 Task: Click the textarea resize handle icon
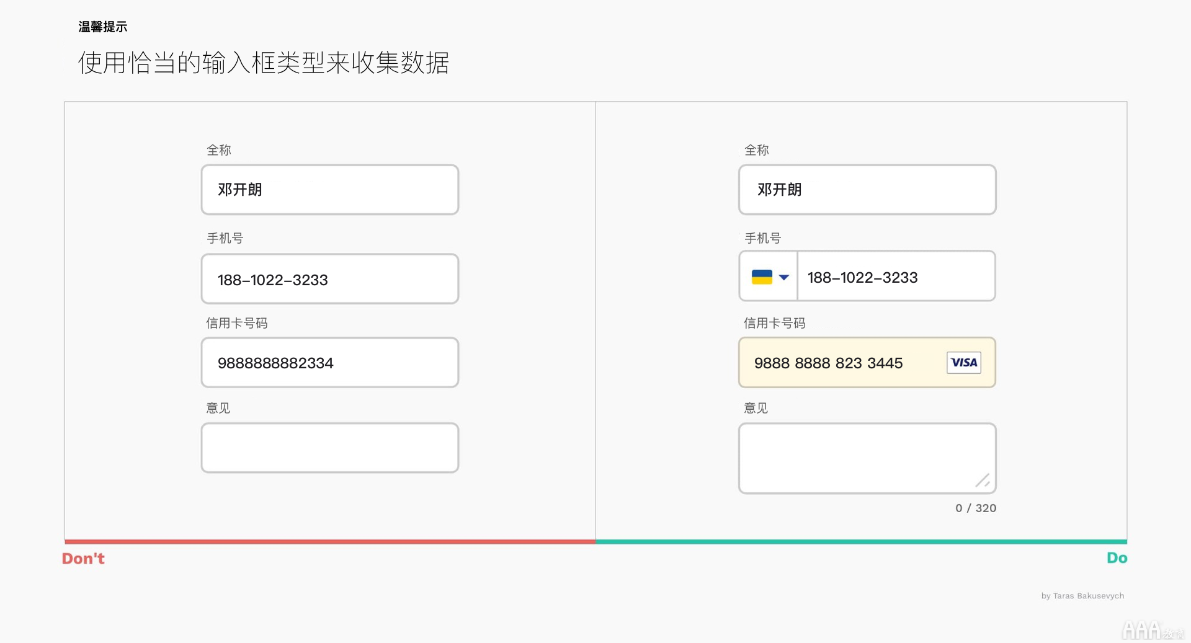983,480
